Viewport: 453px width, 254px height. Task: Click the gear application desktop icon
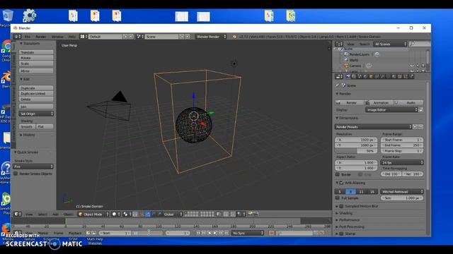pyautogui.click(x=30, y=16)
